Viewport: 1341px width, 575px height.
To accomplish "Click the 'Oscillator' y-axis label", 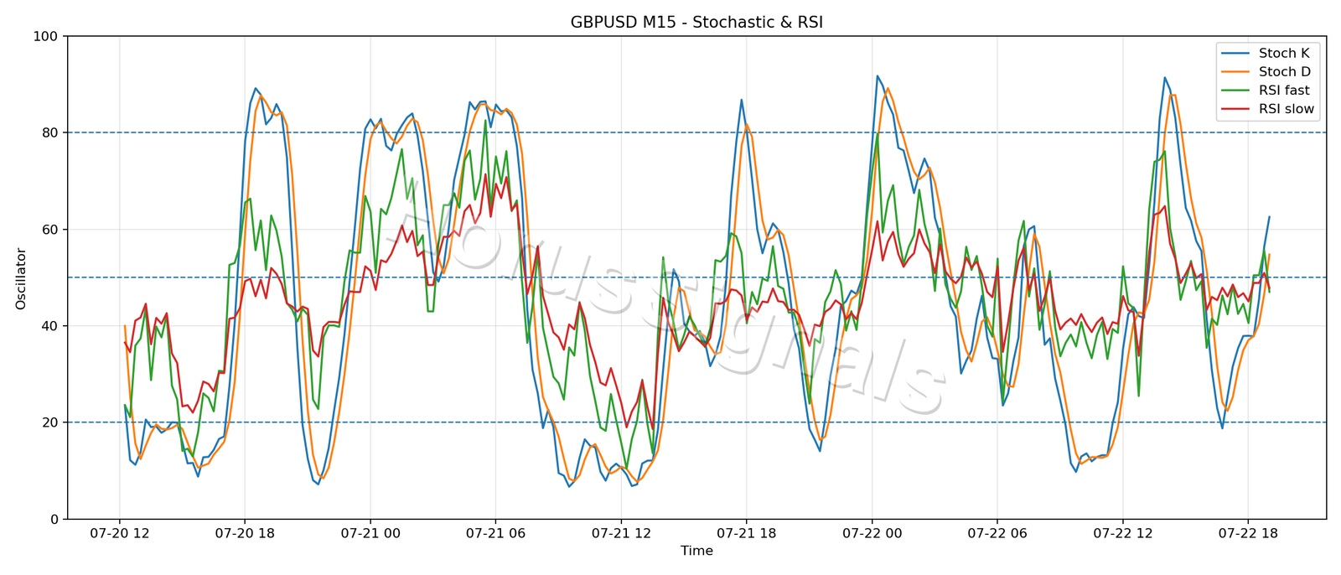I will pyautogui.click(x=21, y=278).
